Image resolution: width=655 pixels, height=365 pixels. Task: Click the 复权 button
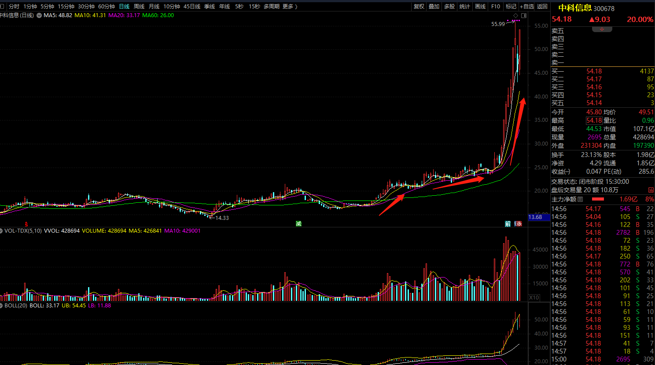[x=419, y=6]
